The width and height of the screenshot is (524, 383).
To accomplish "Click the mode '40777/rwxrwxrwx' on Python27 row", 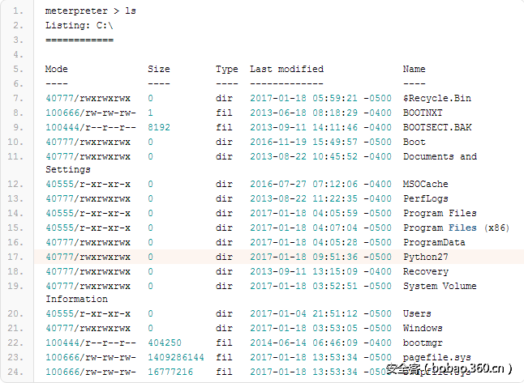I will pyautogui.click(x=88, y=257).
